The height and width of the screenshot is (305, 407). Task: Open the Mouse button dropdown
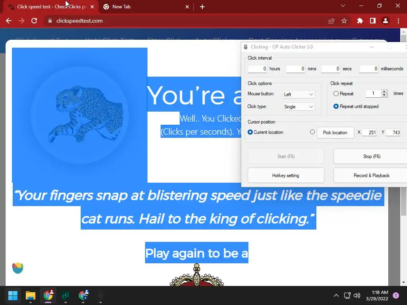(x=298, y=95)
